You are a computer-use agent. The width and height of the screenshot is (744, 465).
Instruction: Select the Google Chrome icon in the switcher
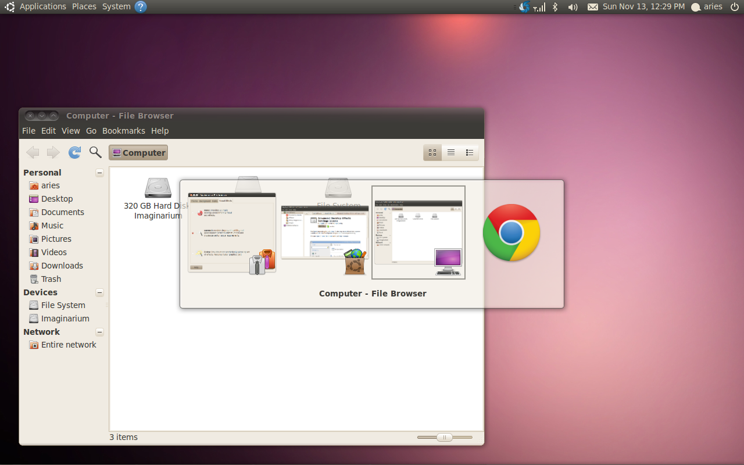(512, 232)
